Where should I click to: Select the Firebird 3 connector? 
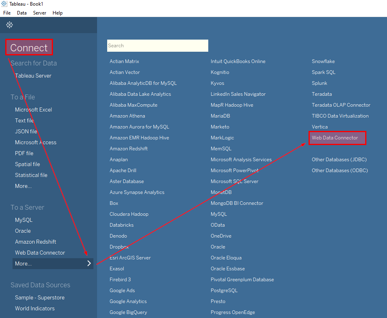pyautogui.click(x=120, y=280)
